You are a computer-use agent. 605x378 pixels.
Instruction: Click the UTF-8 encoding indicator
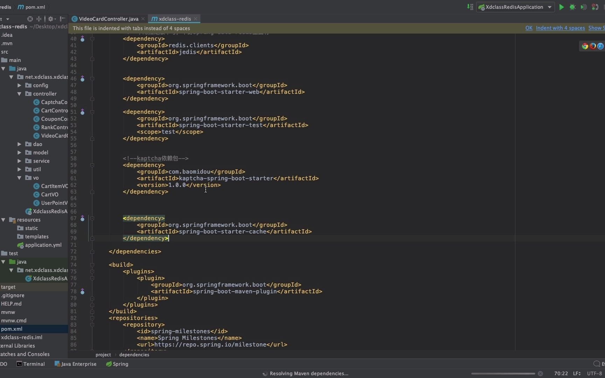(594, 373)
